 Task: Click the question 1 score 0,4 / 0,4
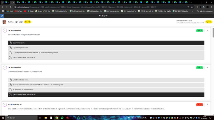200,31
